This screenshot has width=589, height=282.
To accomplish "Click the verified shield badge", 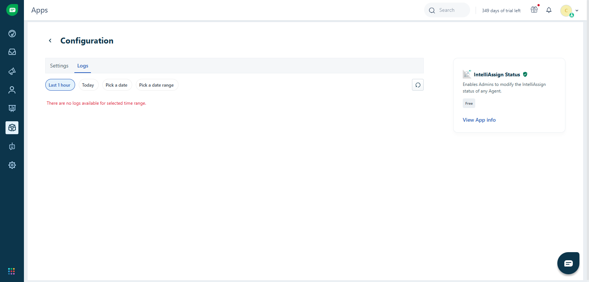I will 525,74.
